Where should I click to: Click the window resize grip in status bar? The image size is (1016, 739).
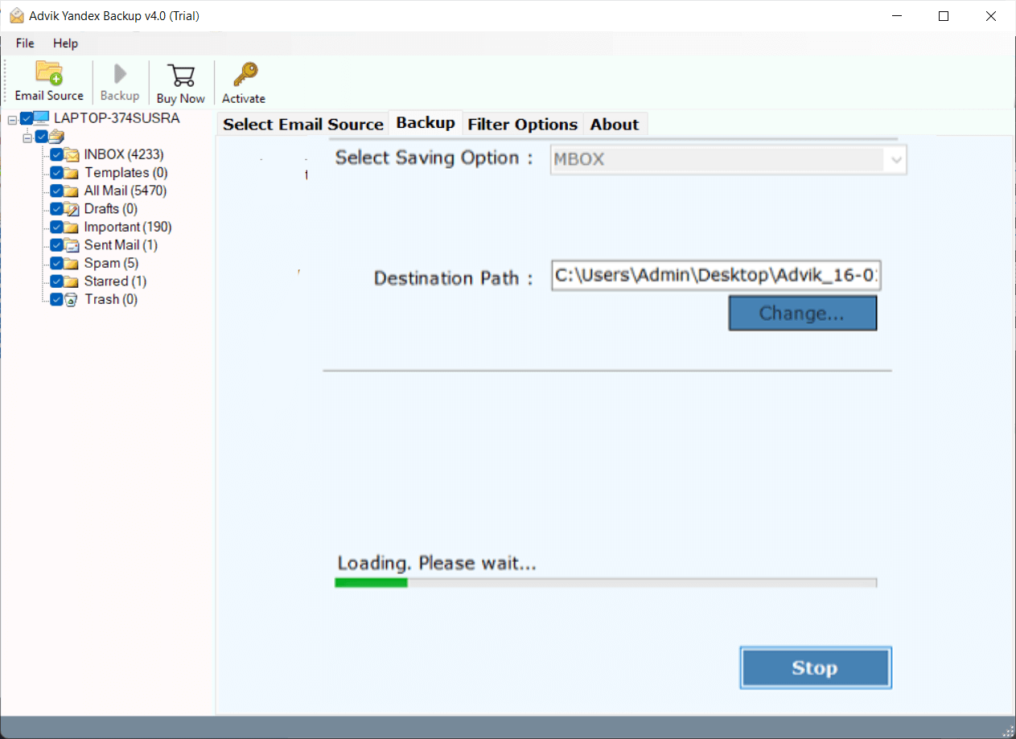pyautogui.click(x=1008, y=730)
